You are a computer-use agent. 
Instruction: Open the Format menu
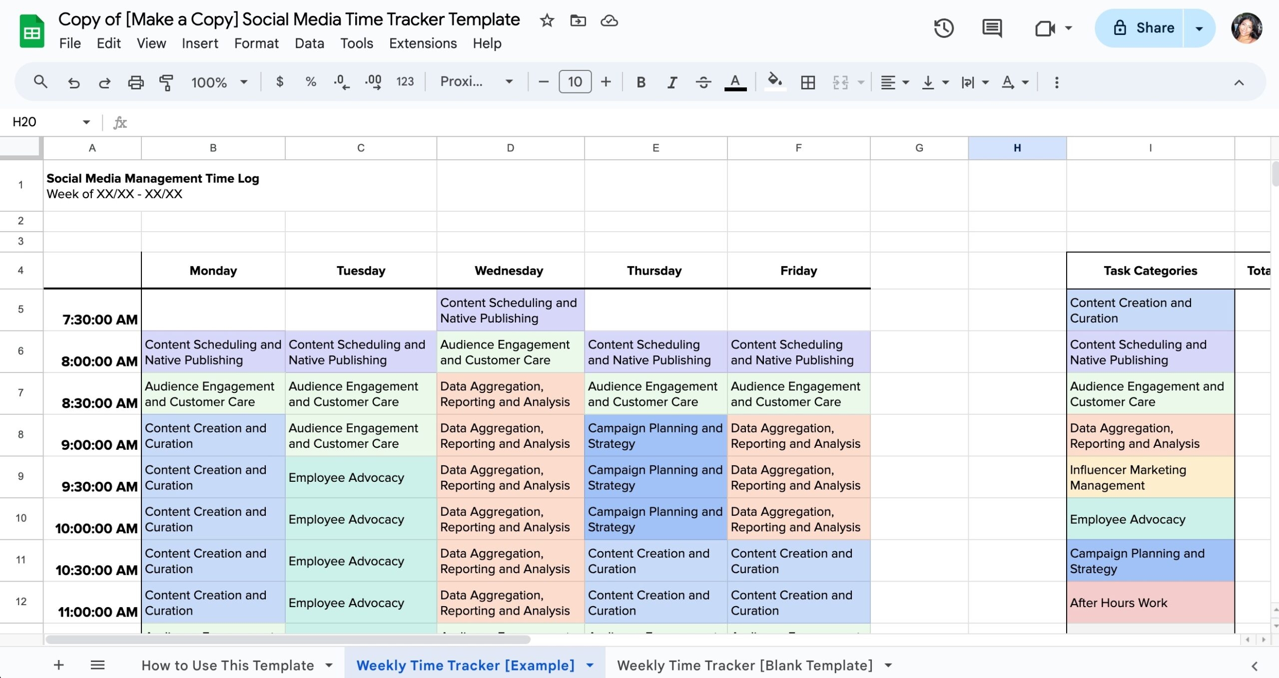click(256, 44)
